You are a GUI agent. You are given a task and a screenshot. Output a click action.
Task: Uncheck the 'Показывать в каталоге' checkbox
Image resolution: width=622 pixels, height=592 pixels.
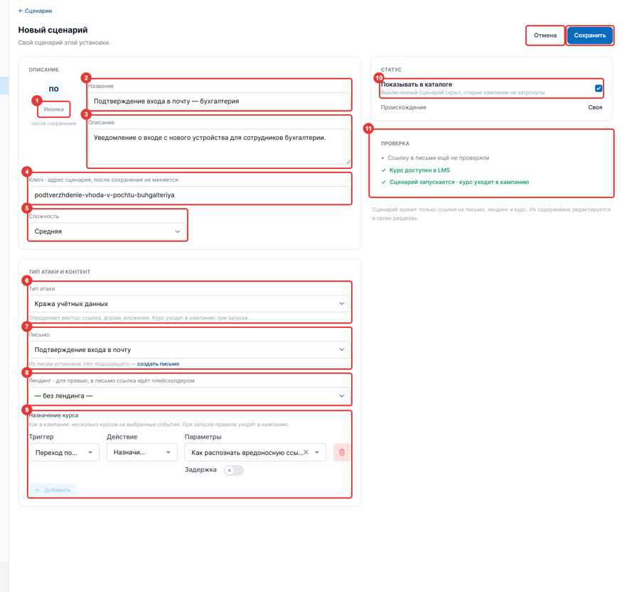pyautogui.click(x=599, y=88)
